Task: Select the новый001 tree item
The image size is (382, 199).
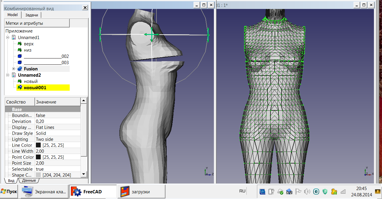Action: coord(35,88)
